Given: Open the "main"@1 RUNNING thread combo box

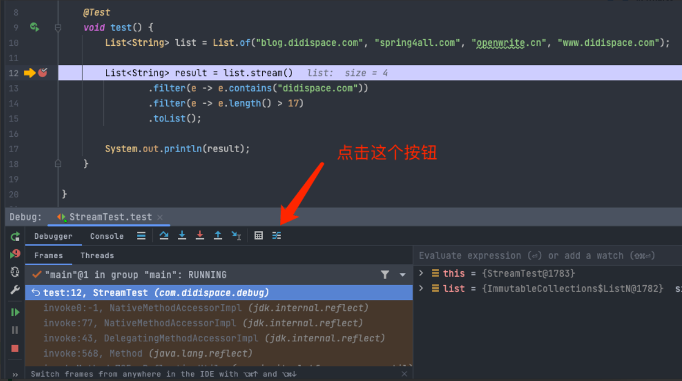Looking at the screenshot, I should (x=219, y=275).
